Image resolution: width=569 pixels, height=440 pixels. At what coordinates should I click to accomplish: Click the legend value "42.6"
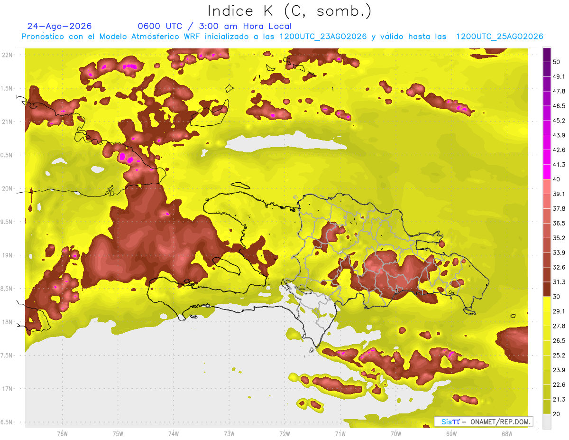tap(559, 150)
